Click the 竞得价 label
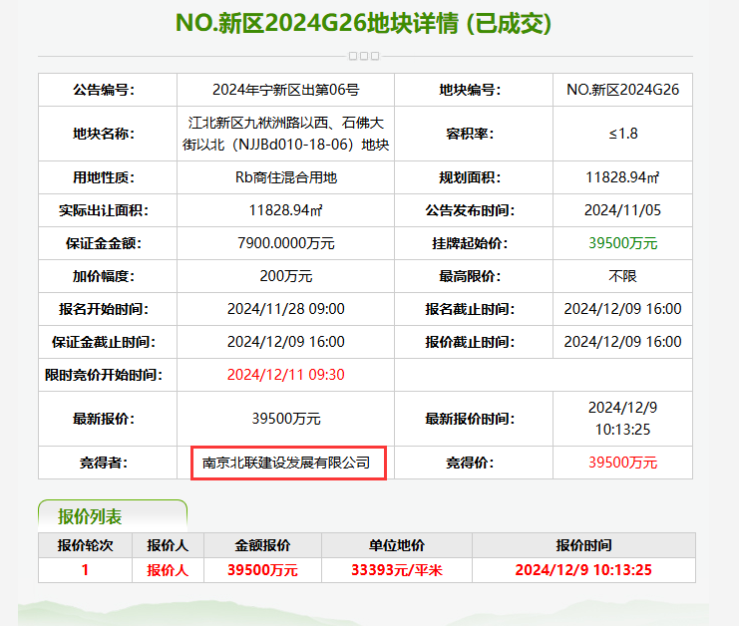This screenshot has height=626, width=739. 470,464
